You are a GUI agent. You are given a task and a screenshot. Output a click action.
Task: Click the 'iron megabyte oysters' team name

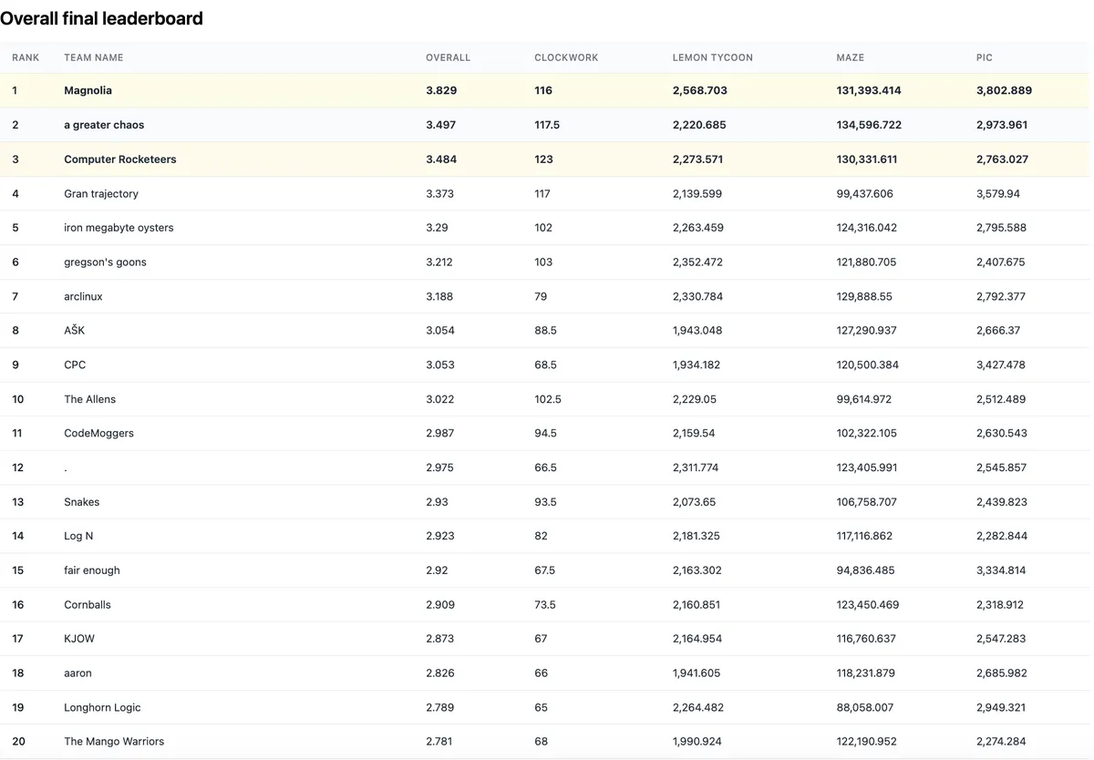click(x=119, y=227)
